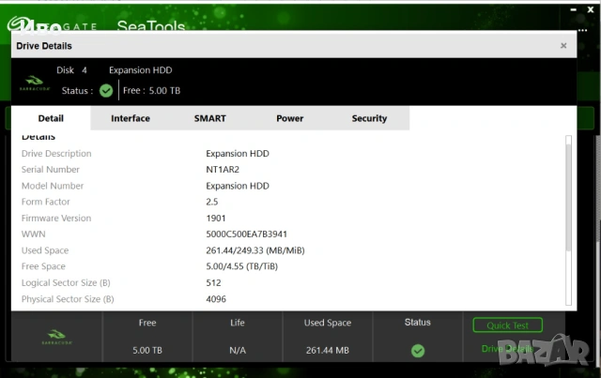Close the Drive Details dialog
The height and width of the screenshot is (378, 601).
563,45
